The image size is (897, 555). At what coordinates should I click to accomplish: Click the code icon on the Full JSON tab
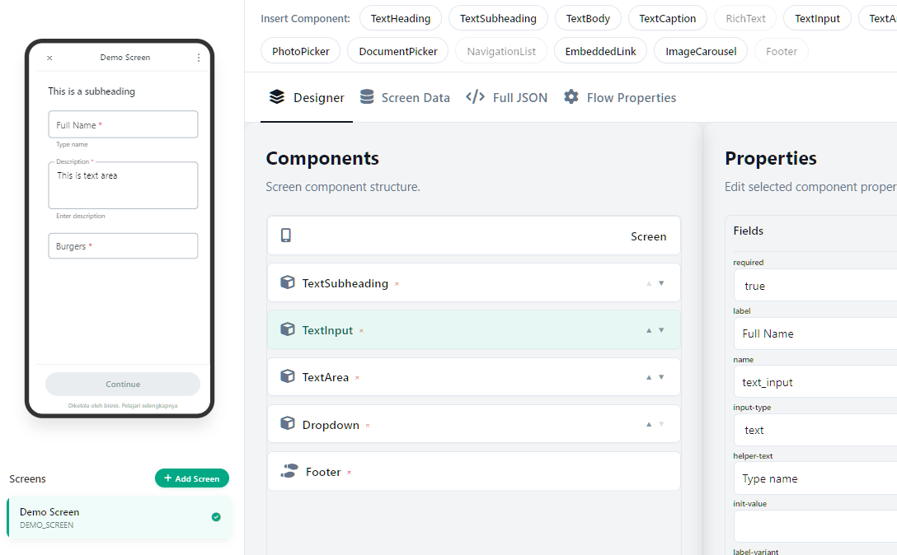(x=475, y=96)
